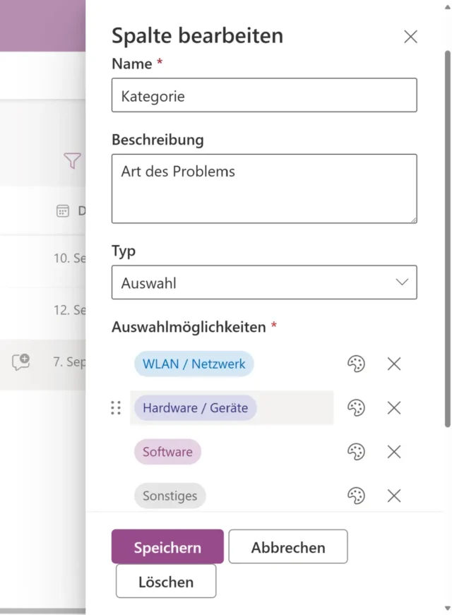The image size is (452, 615).
Task: Click the drag handle beside Hardware / Geräte
Action: point(116,408)
